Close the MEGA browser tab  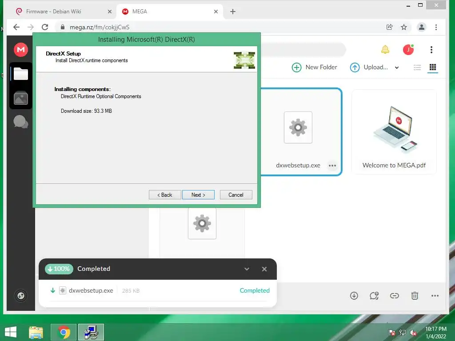[x=216, y=12]
